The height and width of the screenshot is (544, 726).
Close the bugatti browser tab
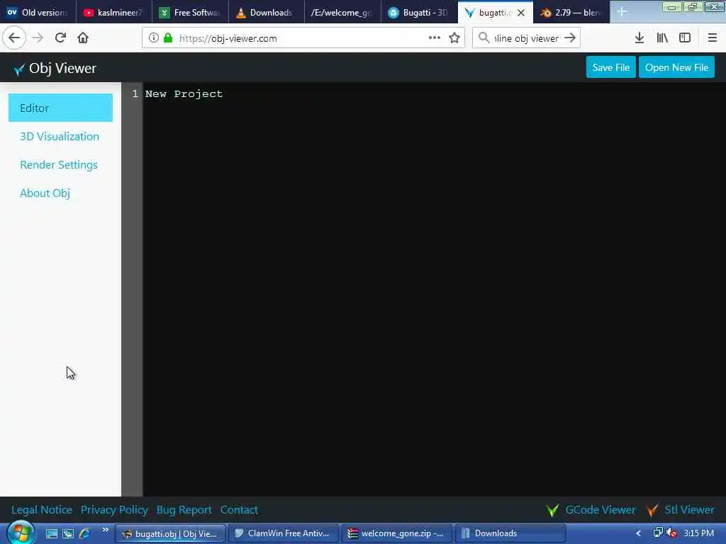coord(521,13)
